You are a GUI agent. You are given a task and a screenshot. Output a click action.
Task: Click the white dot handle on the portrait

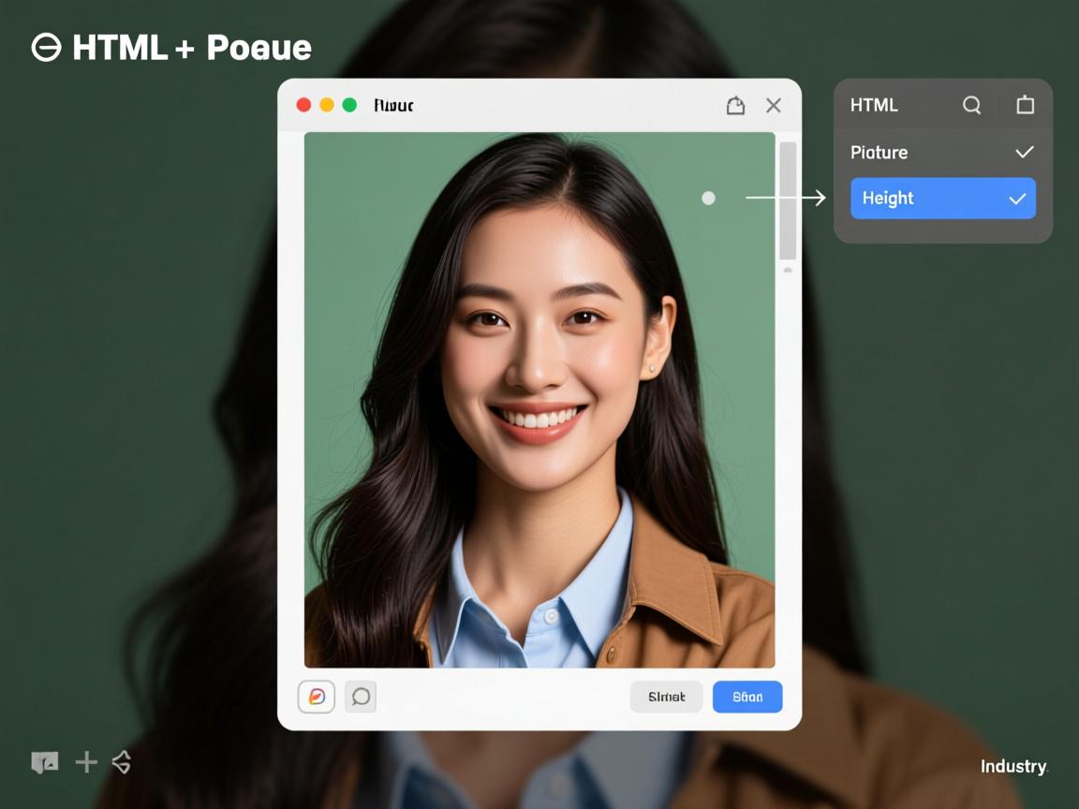708,198
